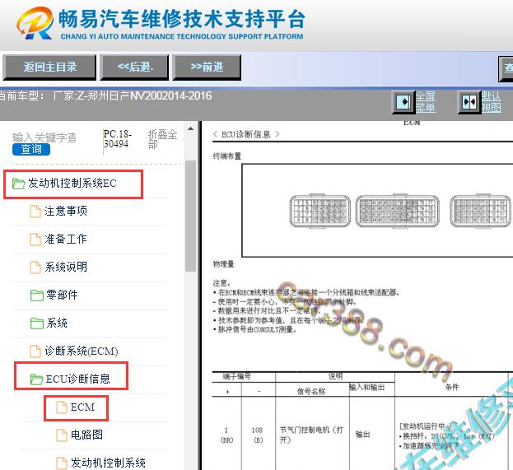This screenshot has height=470, width=513.
Task: Click the right ECM connector diagram
Action: click(480, 211)
